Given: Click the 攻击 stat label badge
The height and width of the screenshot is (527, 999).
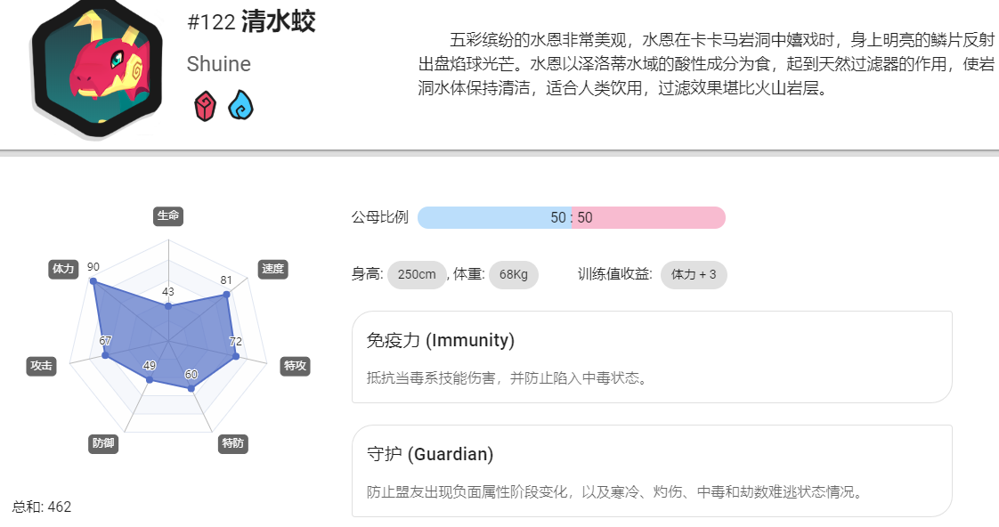Looking at the screenshot, I should 42,366.
